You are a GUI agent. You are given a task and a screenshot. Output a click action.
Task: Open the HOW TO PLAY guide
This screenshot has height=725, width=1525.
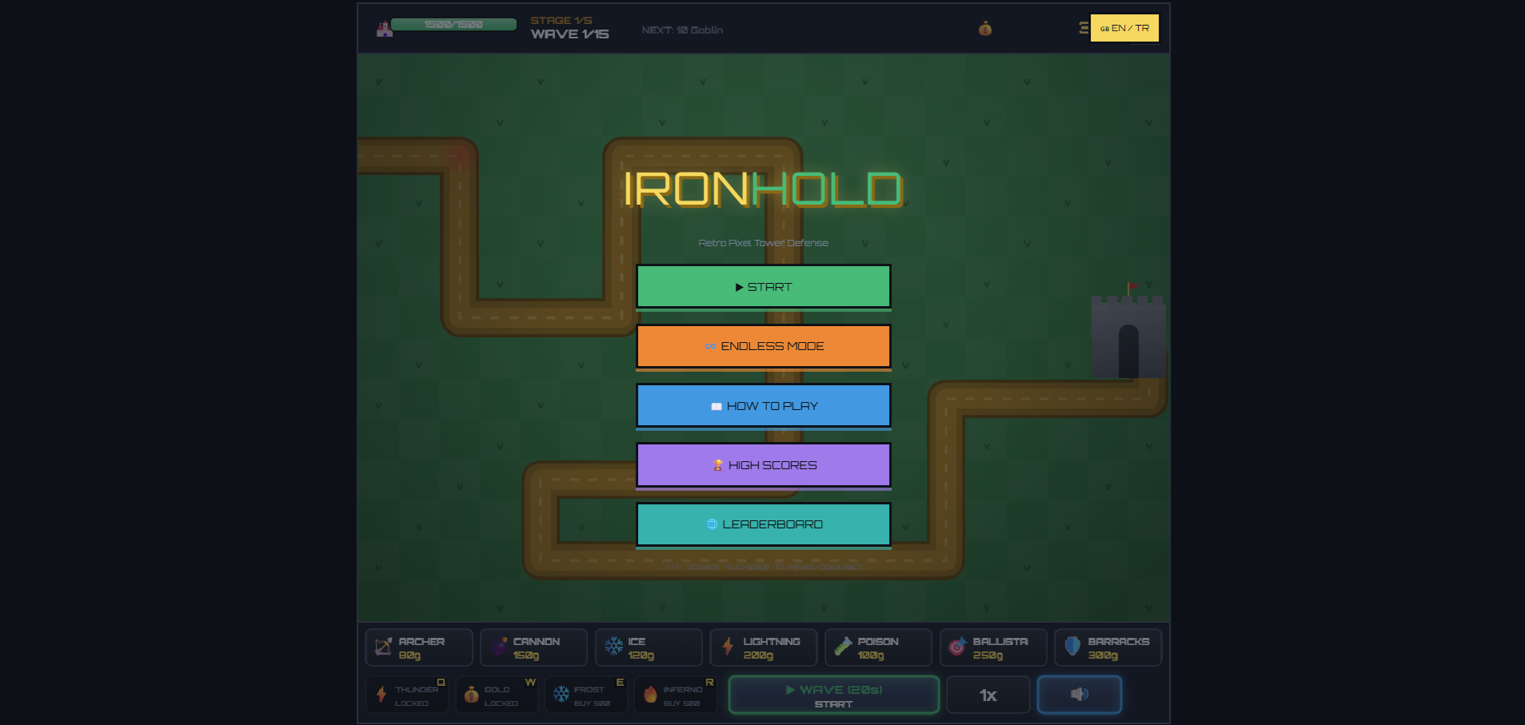pyautogui.click(x=763, y=405)
